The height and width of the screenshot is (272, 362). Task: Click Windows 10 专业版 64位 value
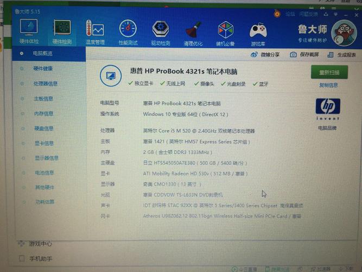click(186, 114)
